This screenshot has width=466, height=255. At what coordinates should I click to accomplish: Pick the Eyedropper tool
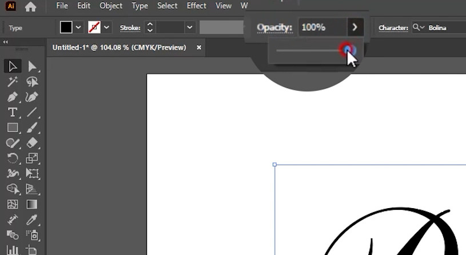coord(32,220)
